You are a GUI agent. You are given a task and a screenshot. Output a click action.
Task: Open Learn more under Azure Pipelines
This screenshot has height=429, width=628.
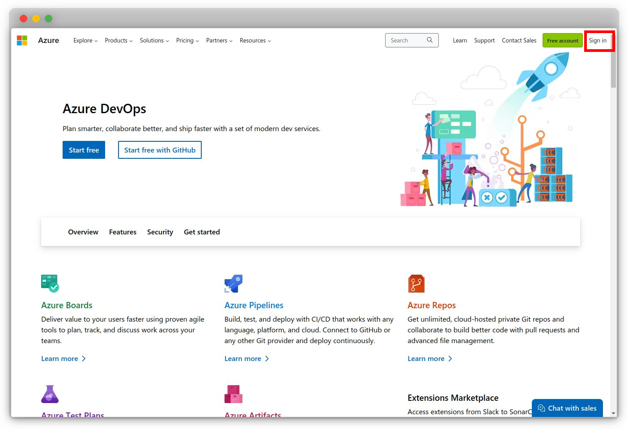[x=247, y=359]
